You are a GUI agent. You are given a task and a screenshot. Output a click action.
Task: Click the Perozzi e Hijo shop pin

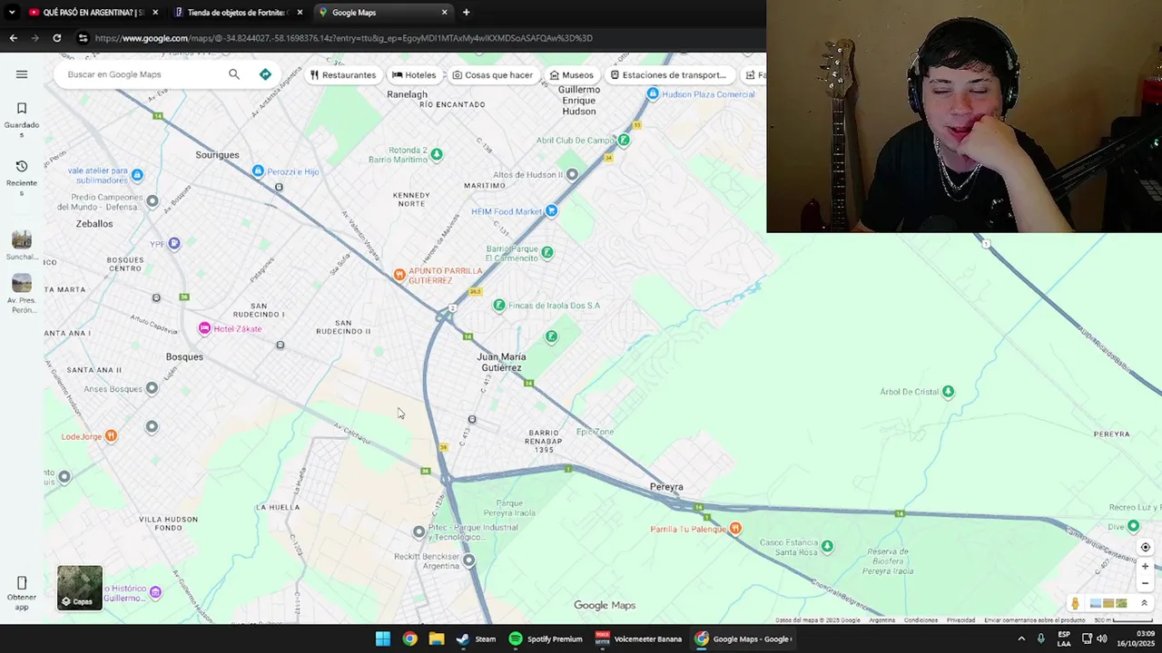[258, 171]
